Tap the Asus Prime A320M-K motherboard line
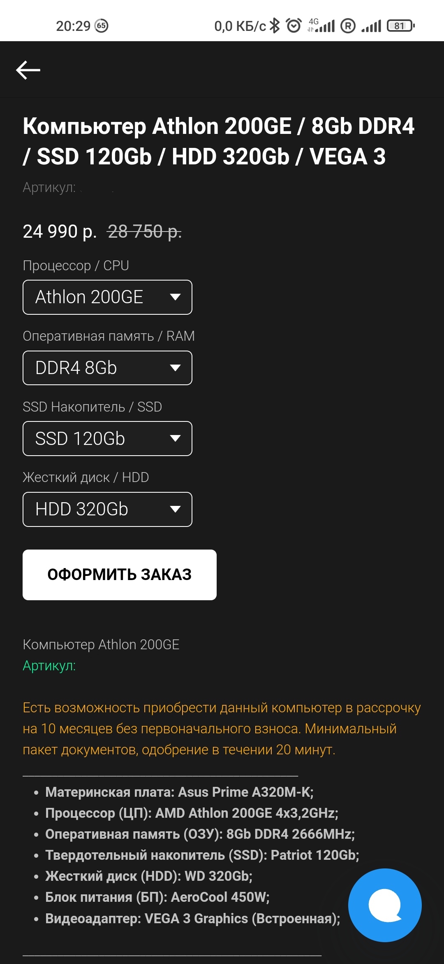Image resolution: width=444 pixels, height=964 pixels. 179,792
